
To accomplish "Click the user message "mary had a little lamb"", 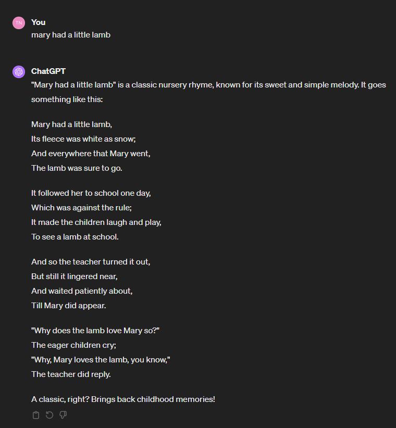I will (x=71, y=35).
